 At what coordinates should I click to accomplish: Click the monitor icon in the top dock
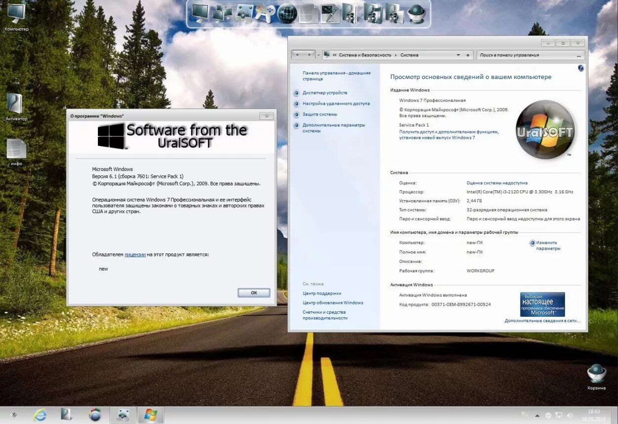tap(200, 14)
